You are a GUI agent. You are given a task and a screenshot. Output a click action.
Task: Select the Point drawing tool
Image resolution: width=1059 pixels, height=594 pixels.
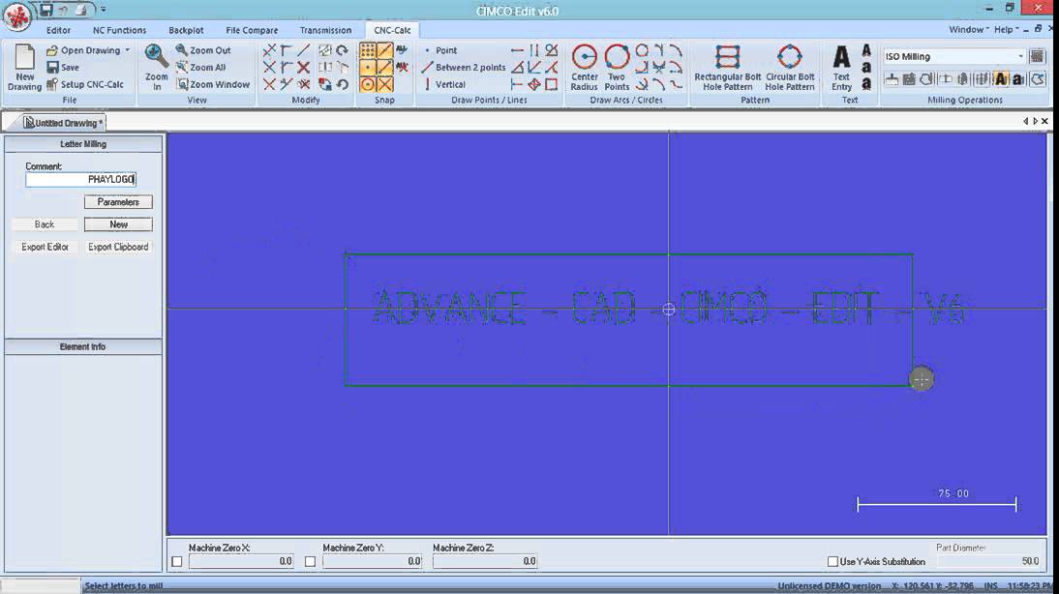tap(439, 50)
